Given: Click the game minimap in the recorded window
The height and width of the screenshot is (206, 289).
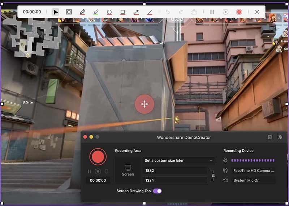Looking at the screenshot, I should point(32,37).
